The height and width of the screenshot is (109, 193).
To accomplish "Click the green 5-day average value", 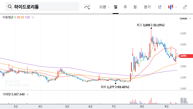I will click(x=15, y=17).
